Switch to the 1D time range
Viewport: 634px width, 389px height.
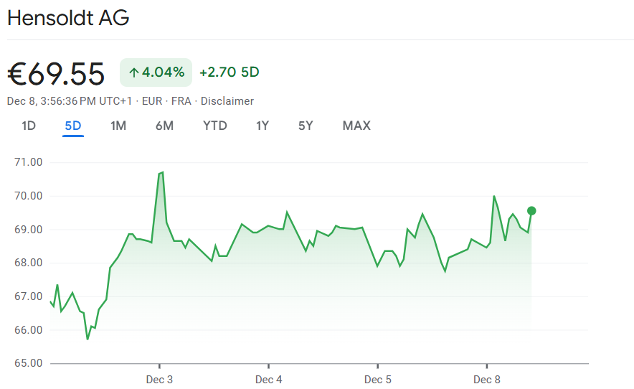29,126
